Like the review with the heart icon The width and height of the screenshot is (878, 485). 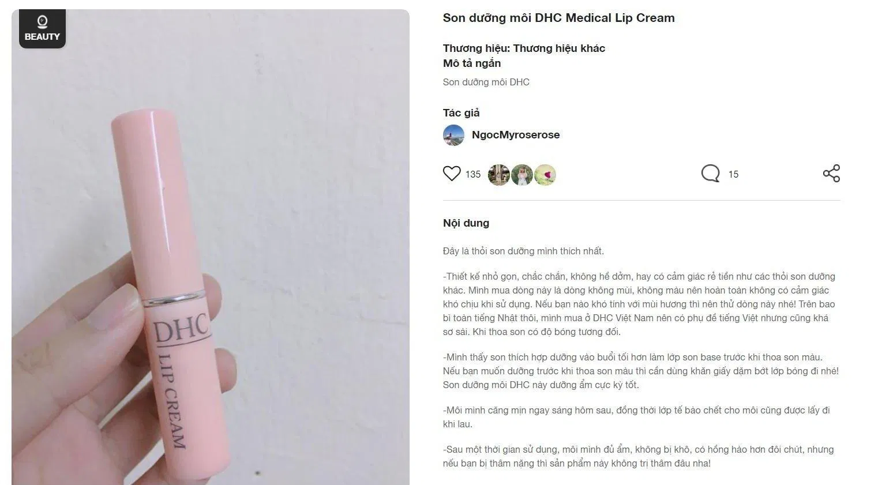pyautogui.click(x=452, y=174)
